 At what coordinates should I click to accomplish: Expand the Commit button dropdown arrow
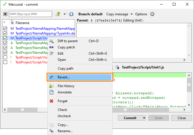coord(144,118)
